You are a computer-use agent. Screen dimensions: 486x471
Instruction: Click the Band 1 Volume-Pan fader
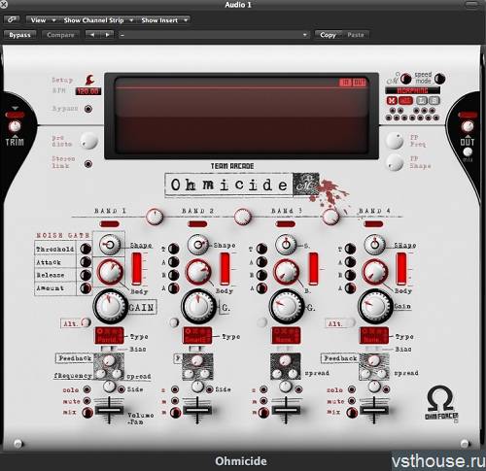(x=109, y=410)
